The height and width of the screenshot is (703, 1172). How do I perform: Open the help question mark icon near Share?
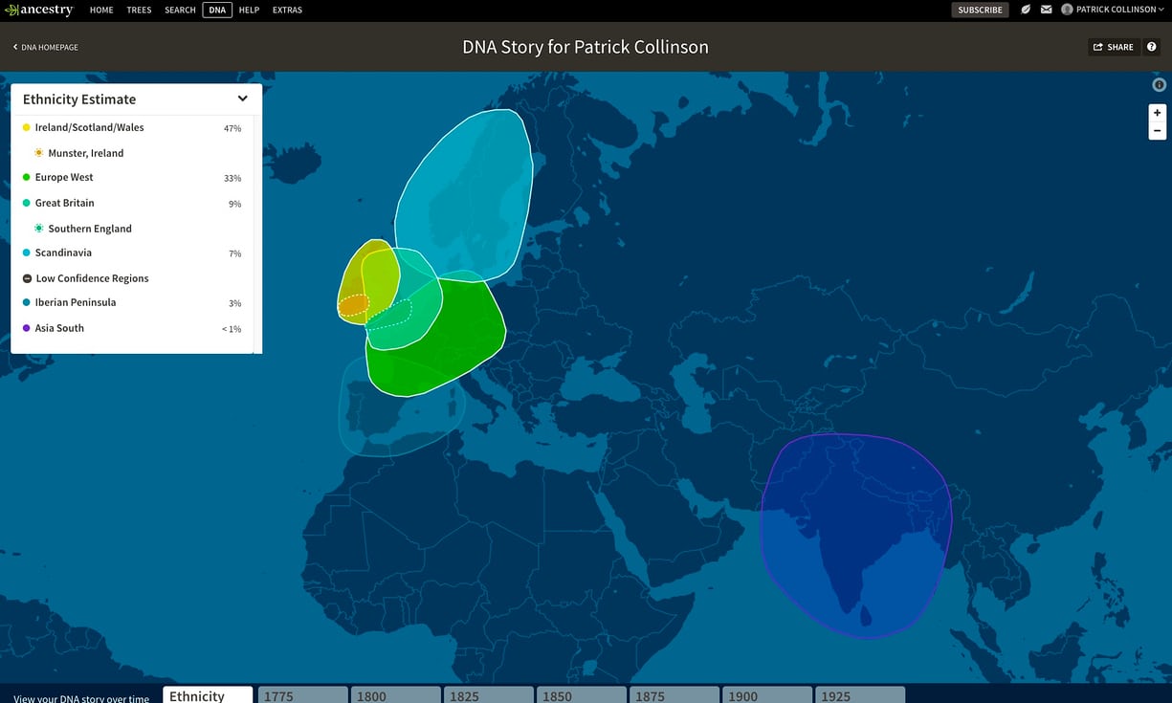[1152, 46]
